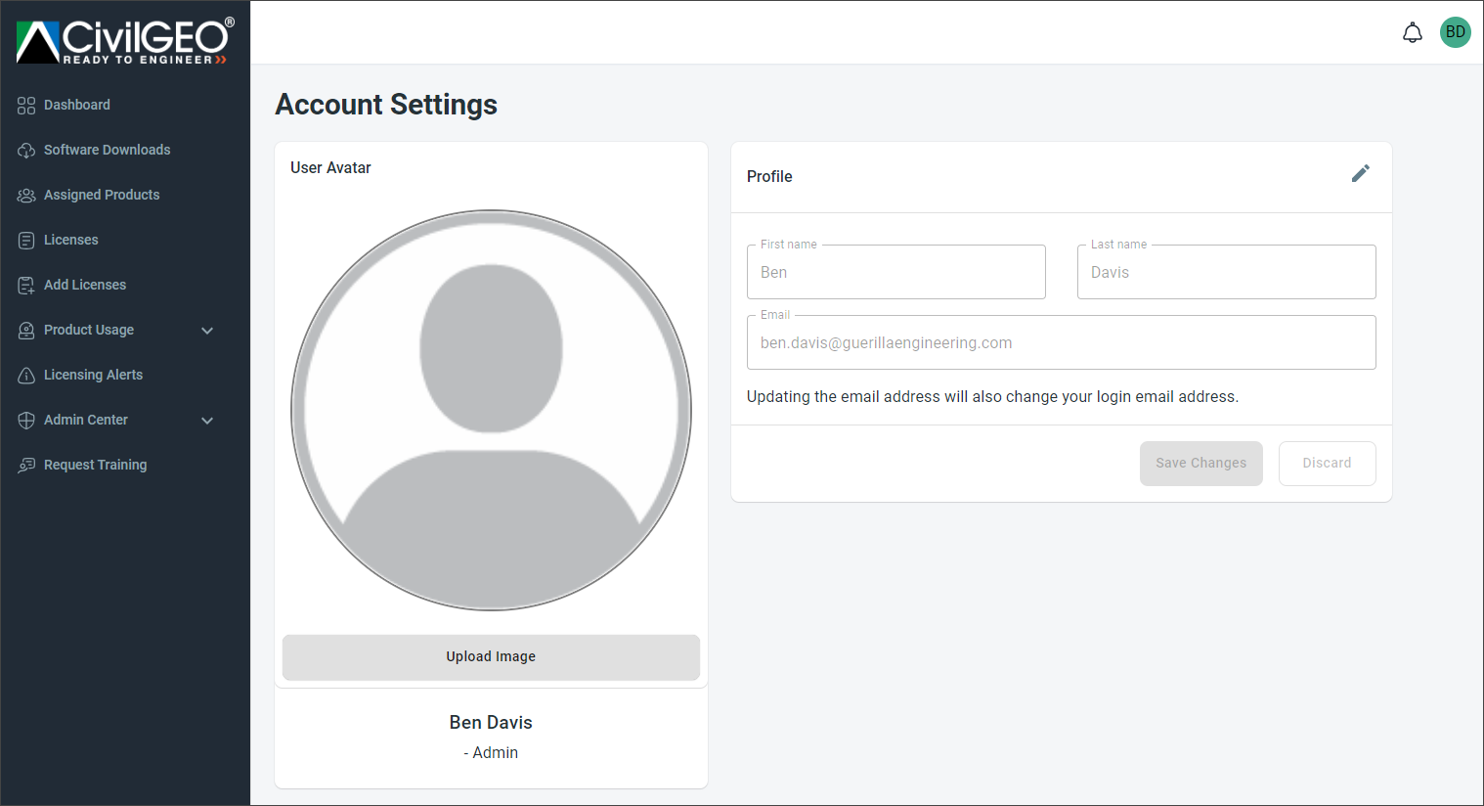1484x806 pixels.
Task: Click the Product Usage icon
Action: 26,331
